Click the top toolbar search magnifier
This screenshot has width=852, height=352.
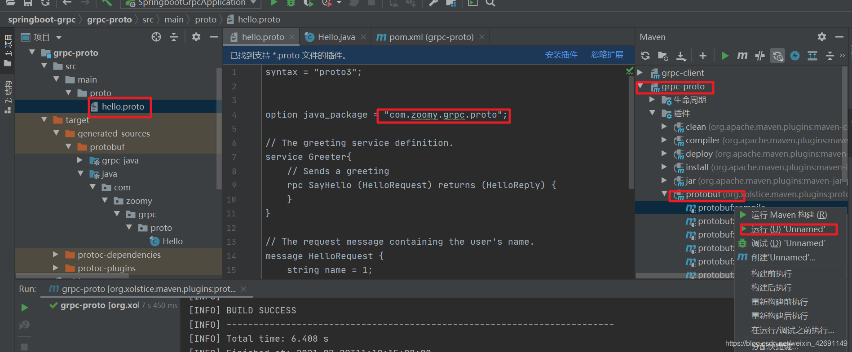point(490,3)
